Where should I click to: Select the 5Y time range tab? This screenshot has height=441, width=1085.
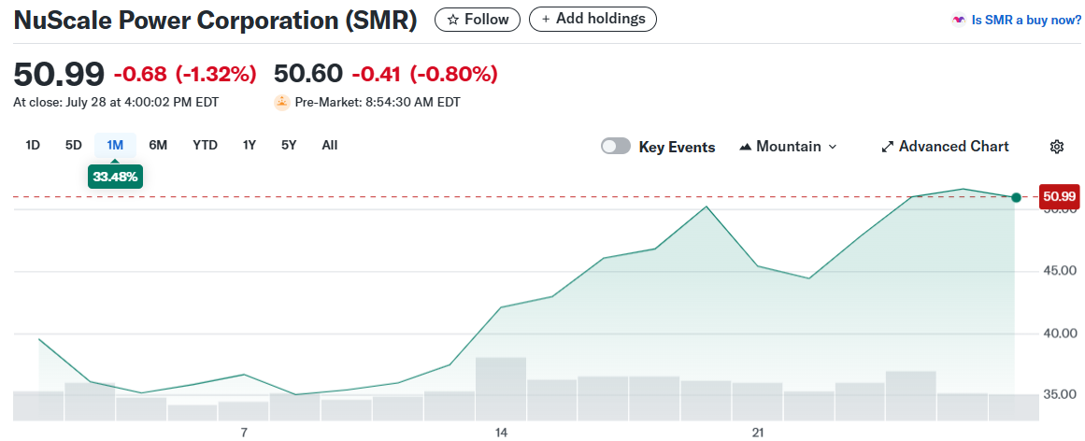289,146
